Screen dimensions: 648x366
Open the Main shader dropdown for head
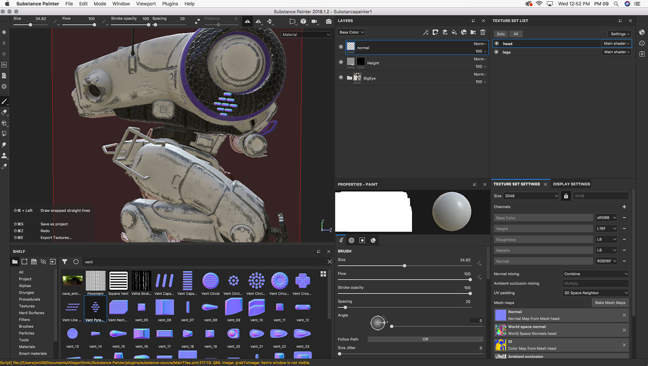tap(616, 44)
